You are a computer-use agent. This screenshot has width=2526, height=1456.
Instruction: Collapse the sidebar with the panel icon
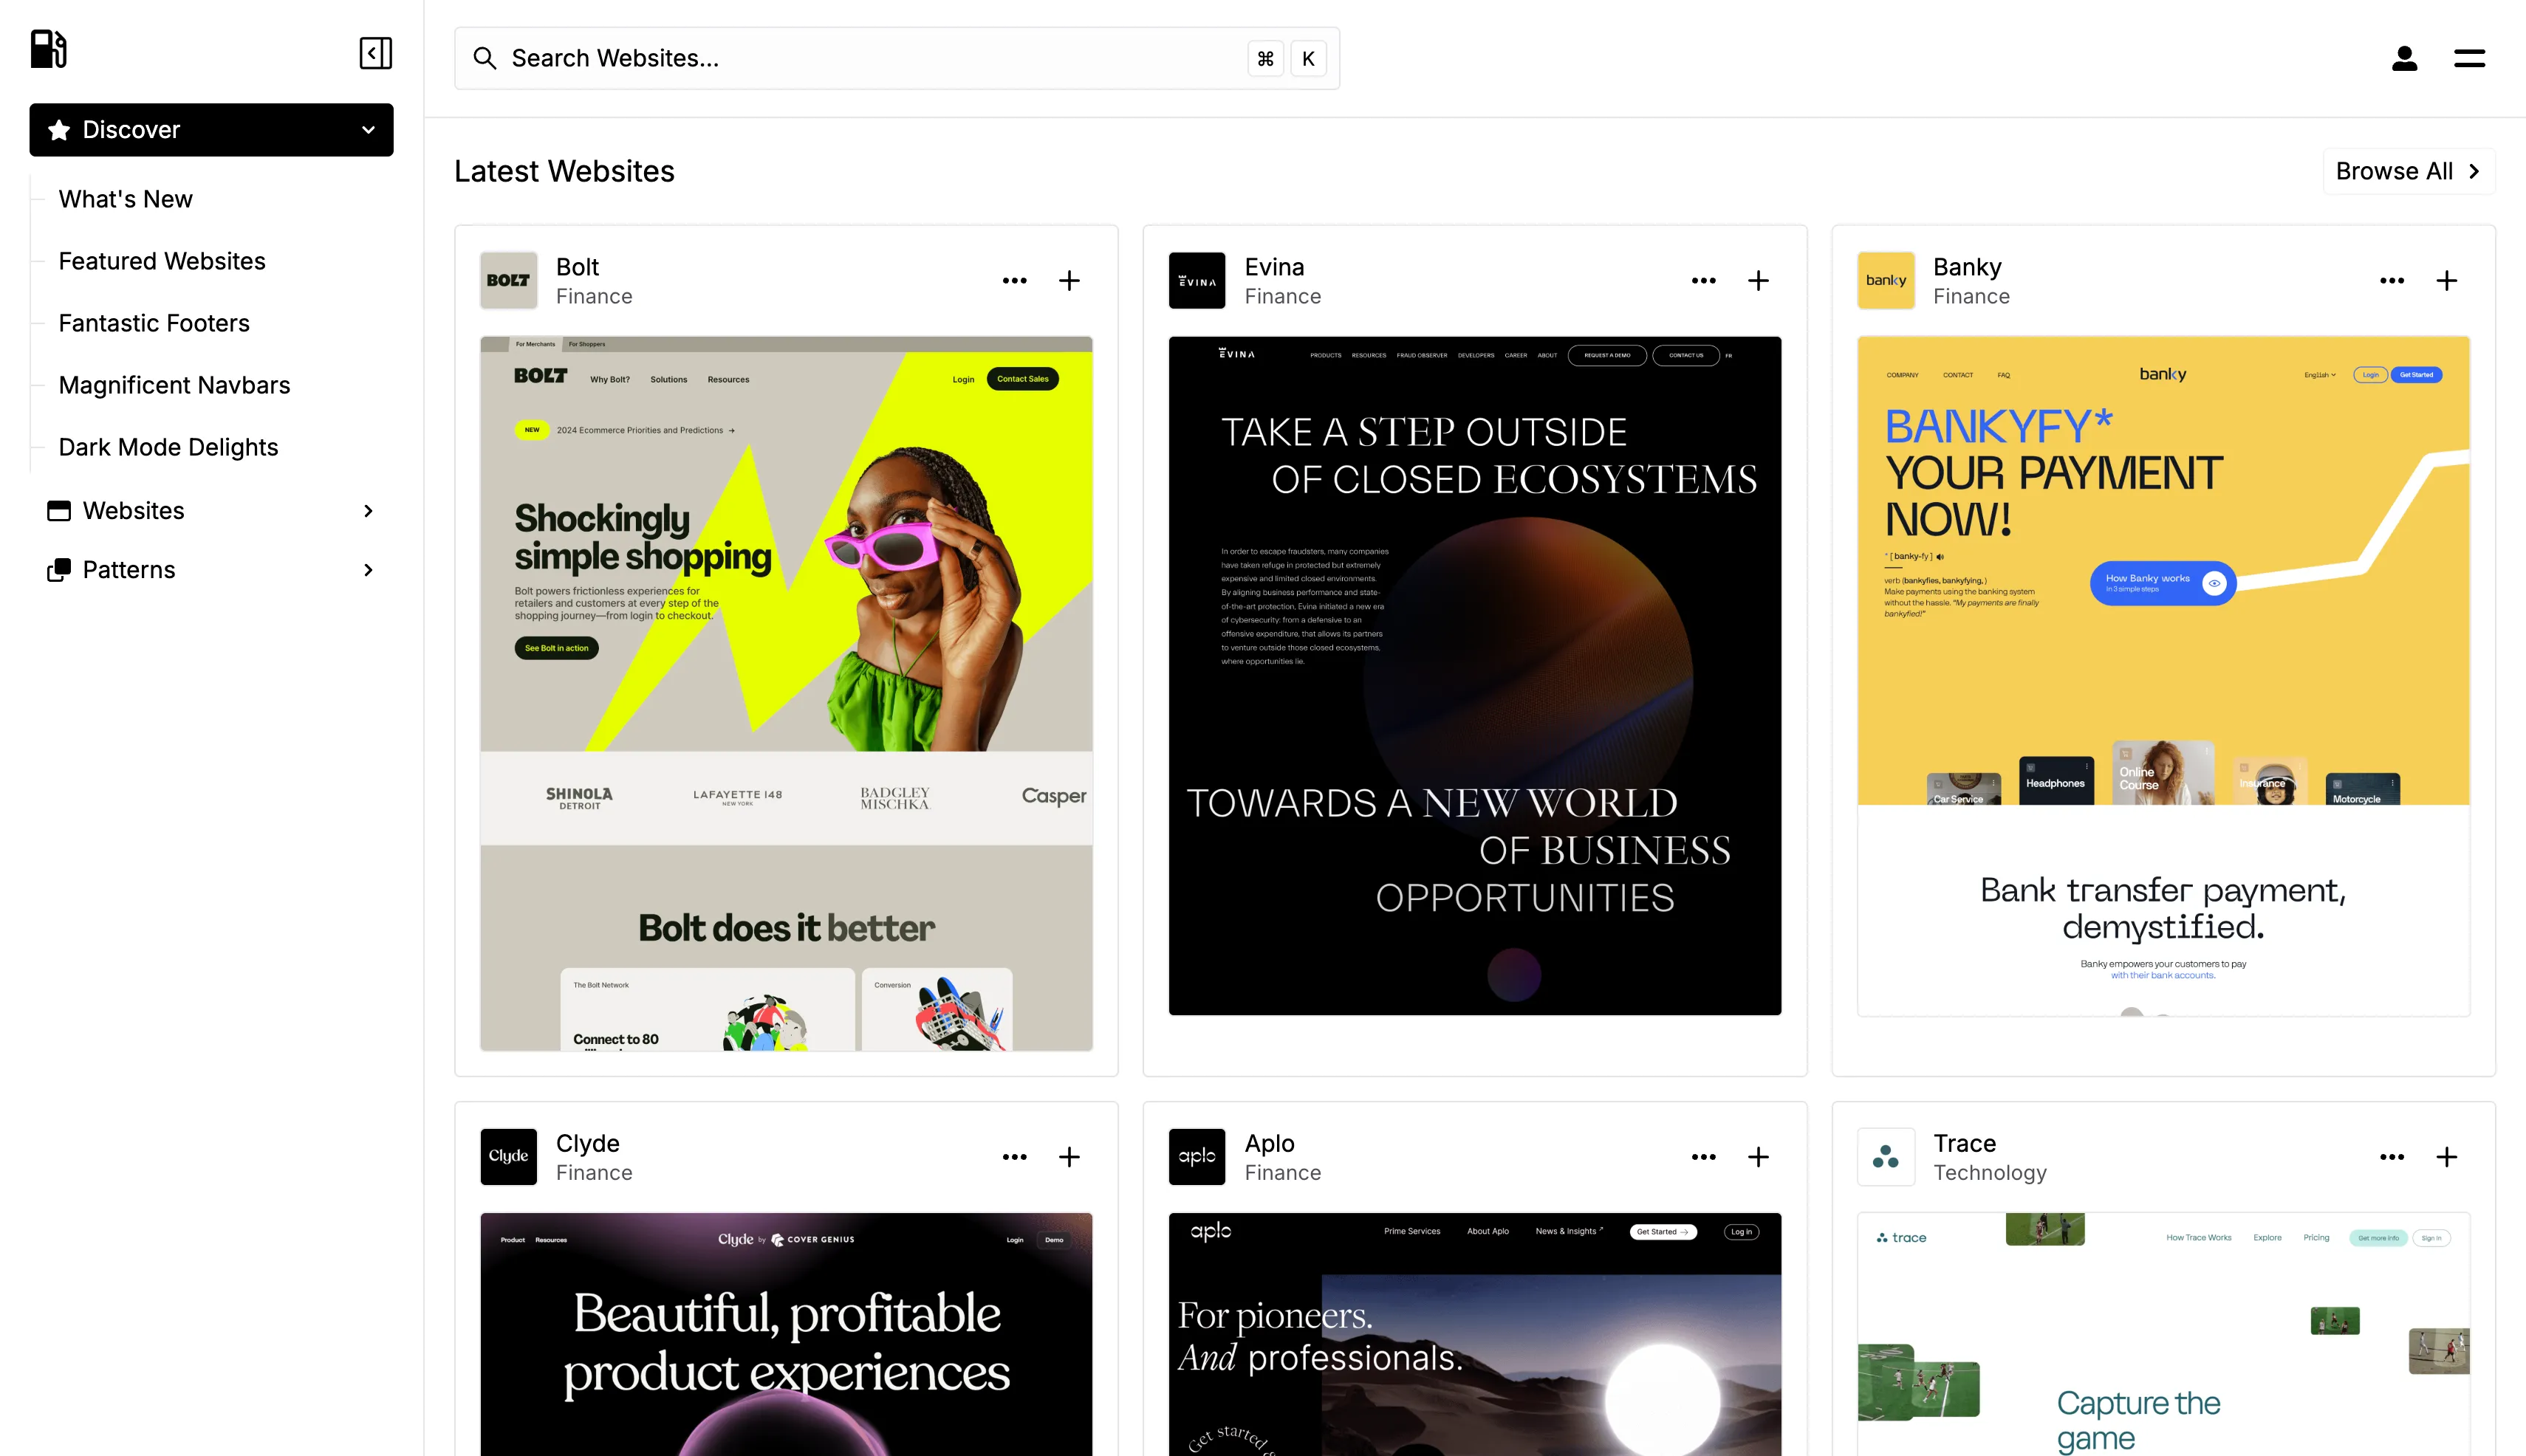375,53
